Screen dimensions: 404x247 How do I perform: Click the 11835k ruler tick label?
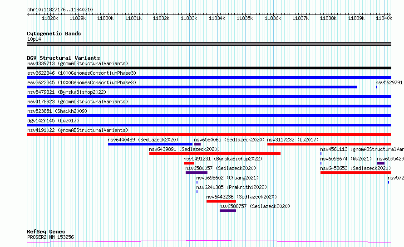(x=245, y=18)
